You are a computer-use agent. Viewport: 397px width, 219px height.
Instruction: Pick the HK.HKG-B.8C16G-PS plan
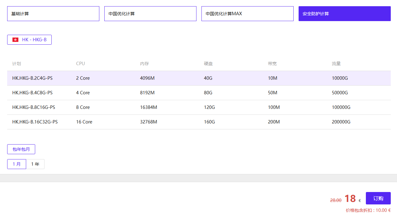[34, 107]
